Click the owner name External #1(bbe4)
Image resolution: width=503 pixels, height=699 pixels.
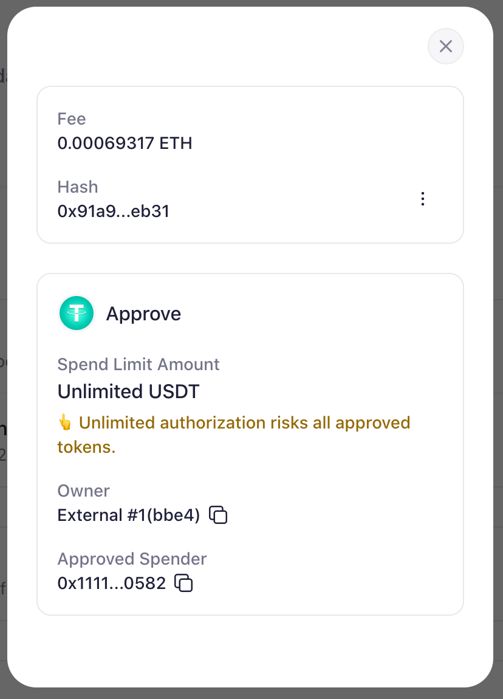tap(129, 515)
